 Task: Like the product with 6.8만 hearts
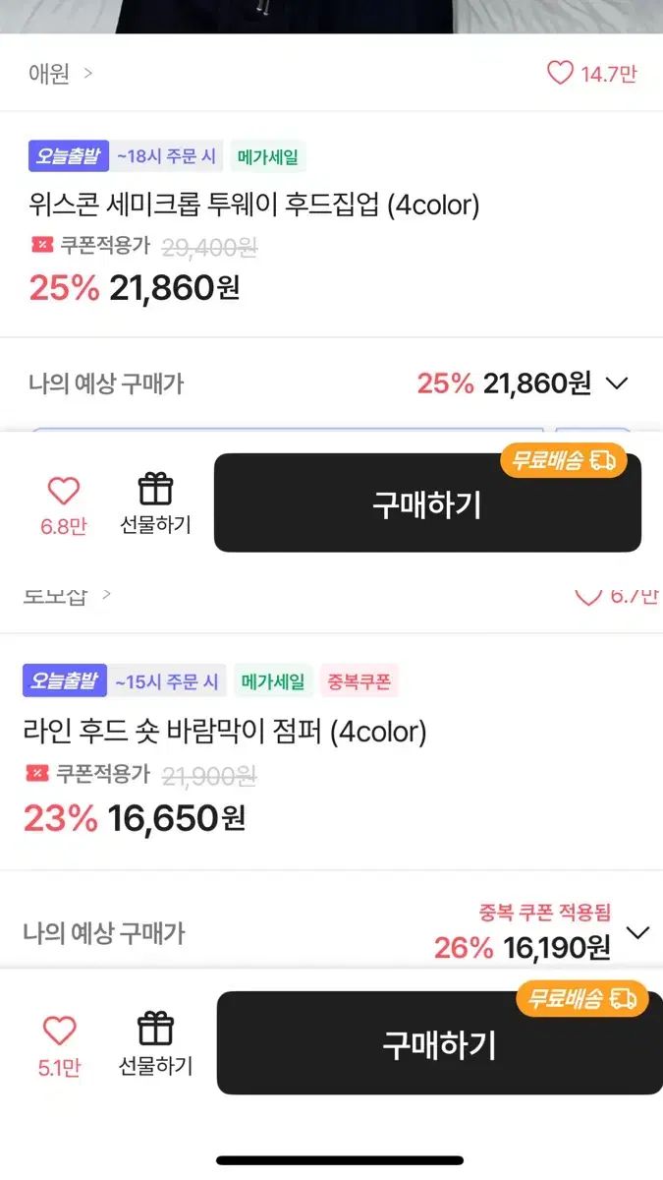coord(63,492)
